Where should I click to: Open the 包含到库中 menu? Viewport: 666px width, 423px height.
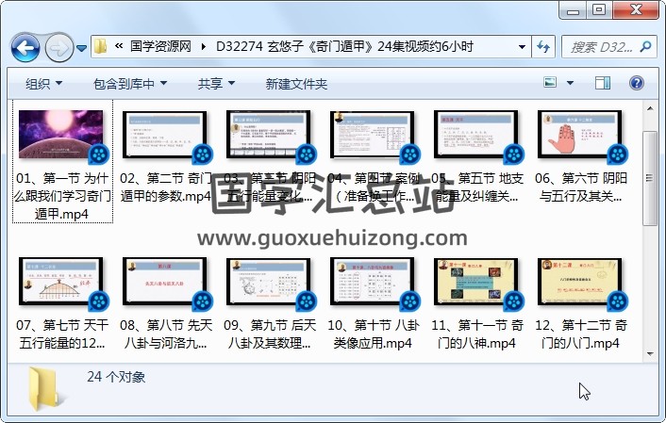[x=129, y=84]
